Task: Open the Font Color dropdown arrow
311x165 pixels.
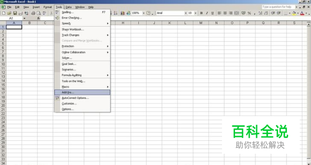Action: (x=306, y=13)
